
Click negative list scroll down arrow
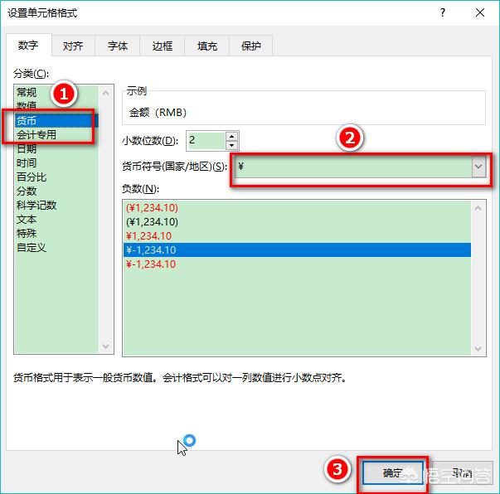(478, 349)
